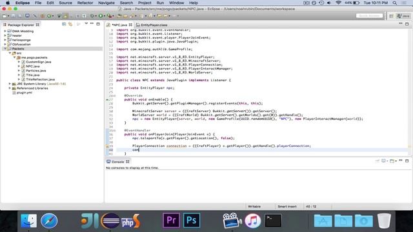Click the Run External Tools icon
Viewport: 413px width, 232px height.
109,16
